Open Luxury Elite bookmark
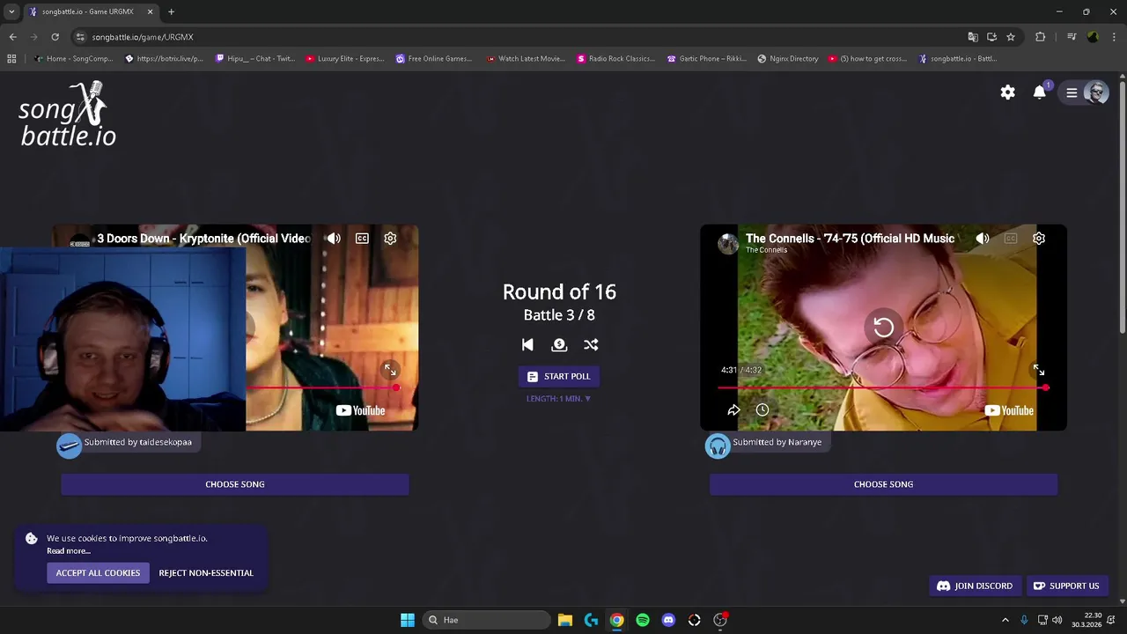 tap(345, 59)
